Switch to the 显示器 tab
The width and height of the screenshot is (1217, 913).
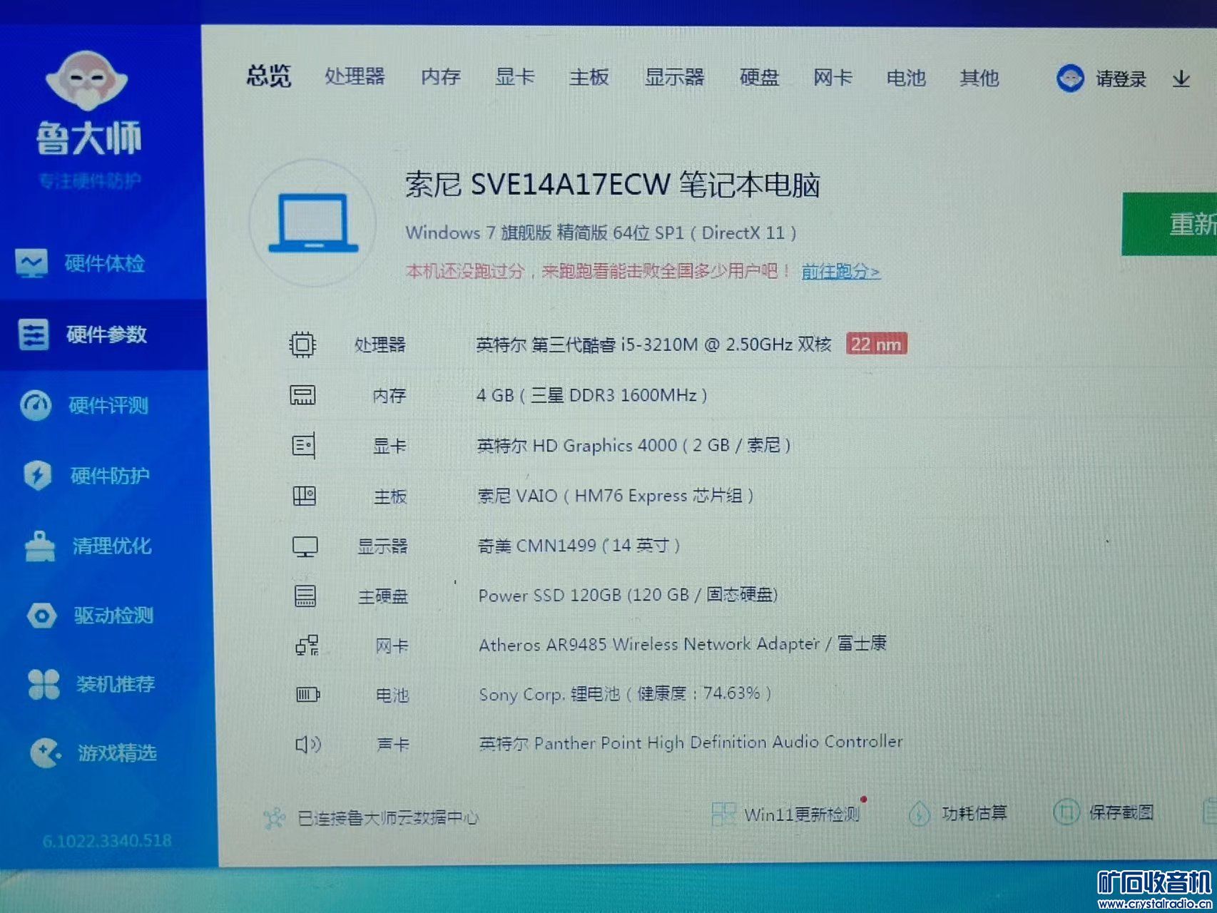point(674,77)
